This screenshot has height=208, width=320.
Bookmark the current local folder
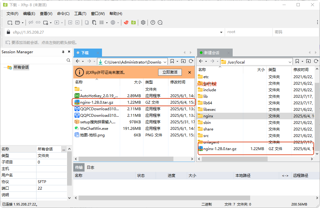172,61
